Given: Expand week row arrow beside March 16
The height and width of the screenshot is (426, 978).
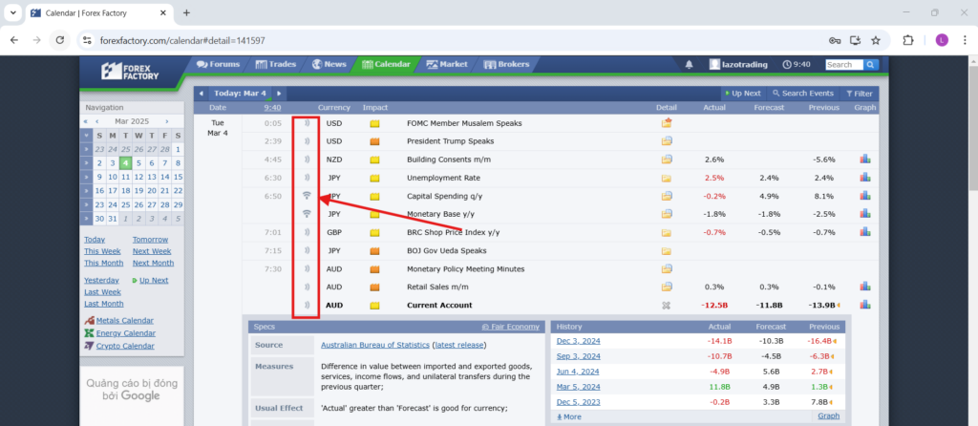Looking at the screenshot, I should (86, 191).
